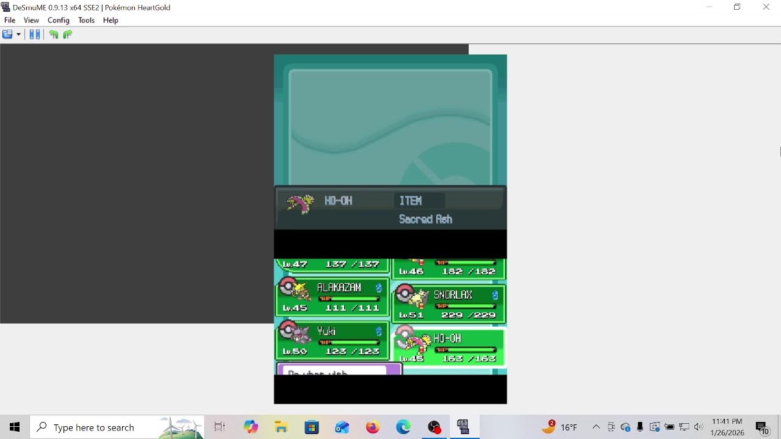Expand the recent ROM dropdown arrow
781x439 pixels.
pos(19,34)
